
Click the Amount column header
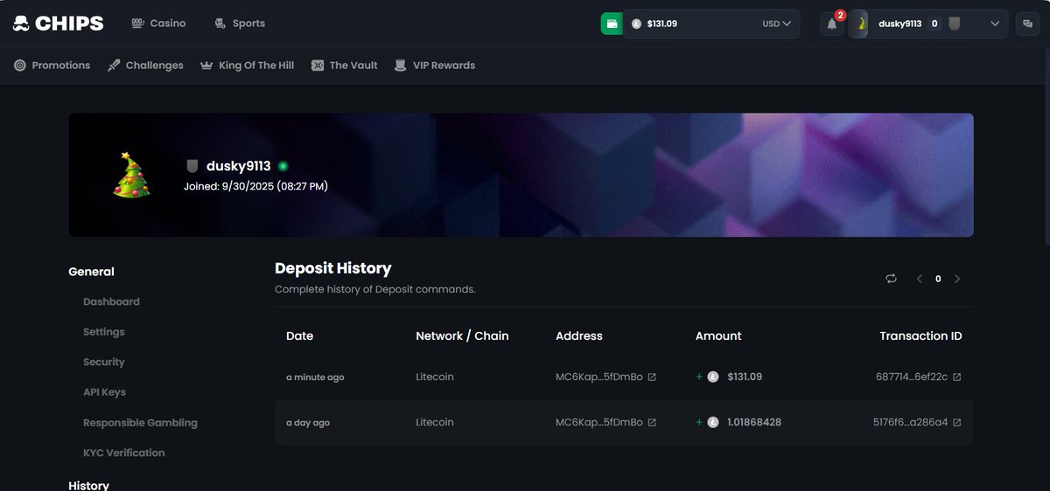[718, 336]
